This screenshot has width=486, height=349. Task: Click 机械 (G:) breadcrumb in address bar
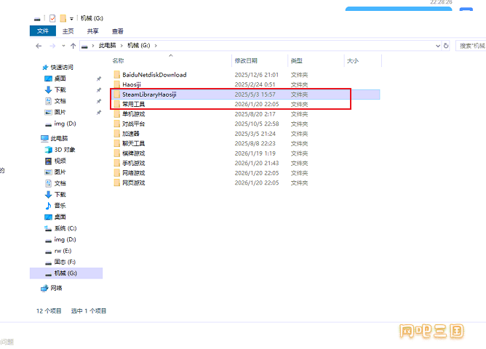[x=138, y=46]
